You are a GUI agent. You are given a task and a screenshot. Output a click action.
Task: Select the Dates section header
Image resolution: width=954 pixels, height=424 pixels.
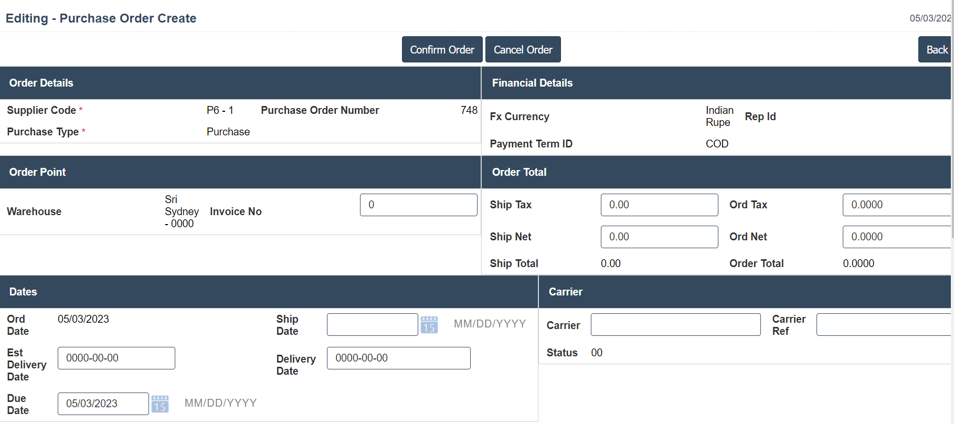point(23,292)
